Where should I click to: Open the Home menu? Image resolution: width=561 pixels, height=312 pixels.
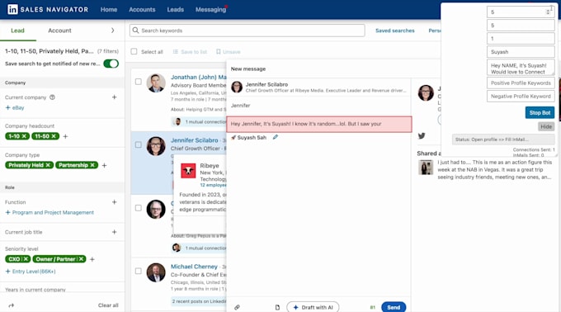pyautogui.click(x=109, y=10)
